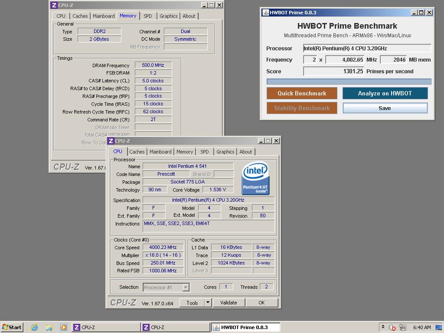The width and height of the screenshot is (444, 333).
Task: Click the show desktop icon beside the clock
Action: pyautogui.click(x=439, y=327)
